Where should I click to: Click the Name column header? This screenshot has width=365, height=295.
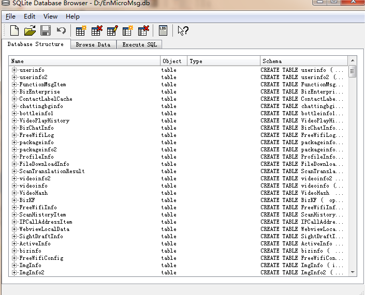point(84,61)
